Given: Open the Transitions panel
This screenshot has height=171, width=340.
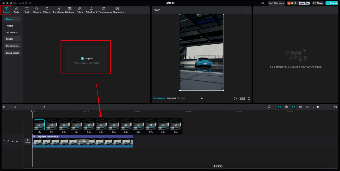Looking at the screenshot, I should (58, 10).
